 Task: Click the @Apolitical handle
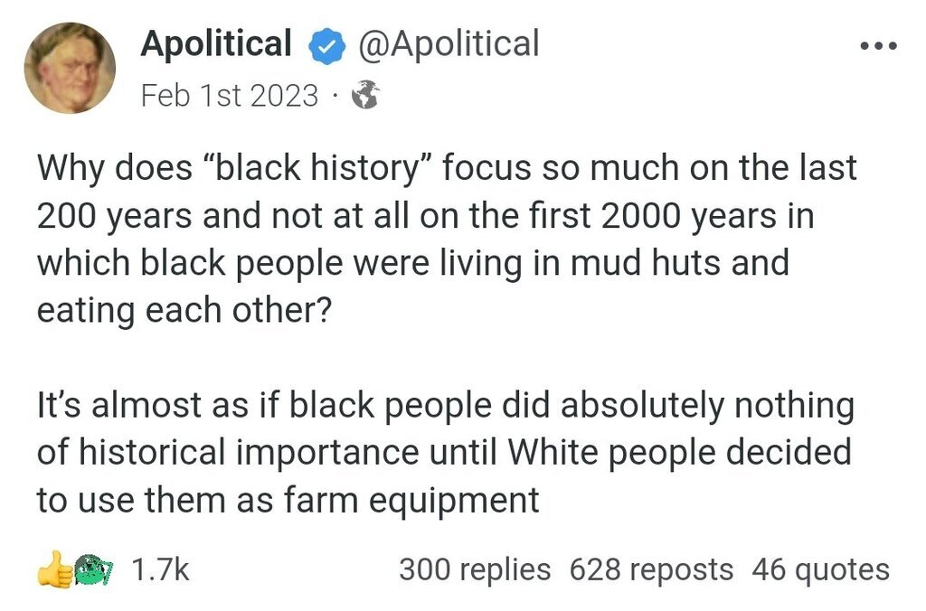click(x=449, y=43)
